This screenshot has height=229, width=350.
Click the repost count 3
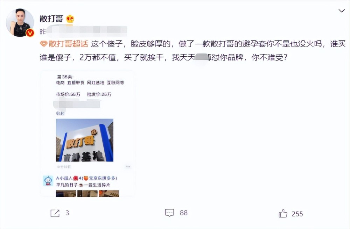click(67, 213)
